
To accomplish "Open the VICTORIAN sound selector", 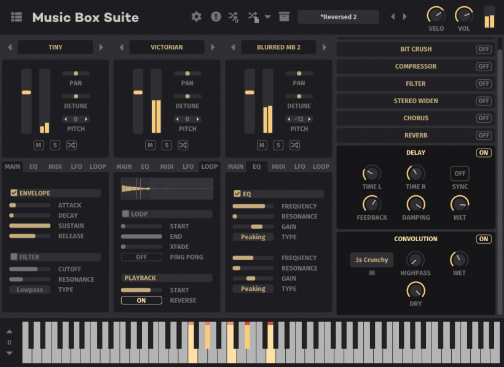I will (x=167, y=47).
